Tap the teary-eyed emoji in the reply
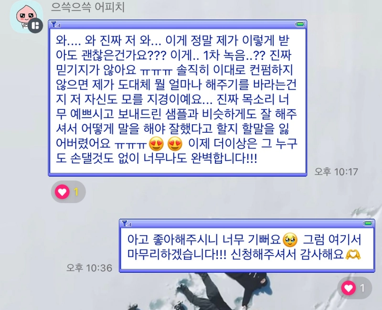Image resolution: width=382 pixels, height=310 pixels. click(290, 240)
